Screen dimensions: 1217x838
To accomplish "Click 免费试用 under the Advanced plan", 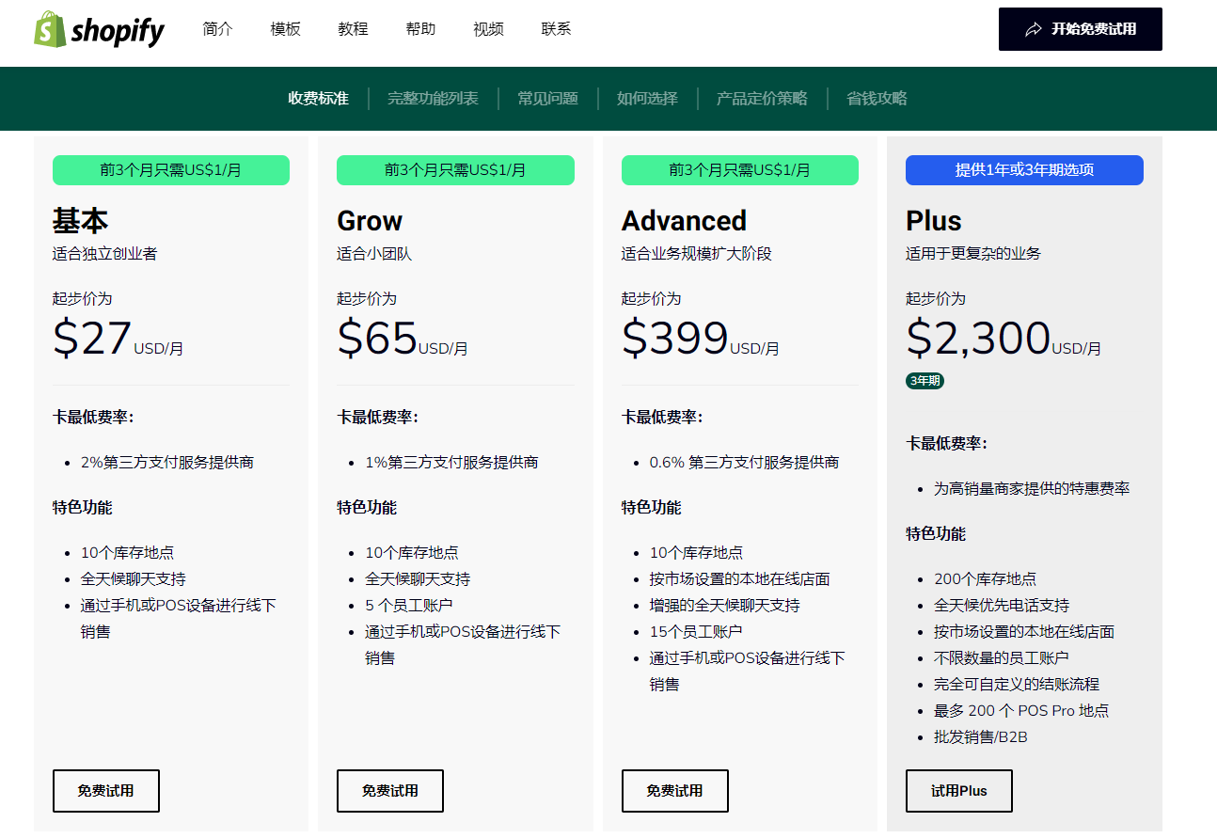I will [674, 791].
